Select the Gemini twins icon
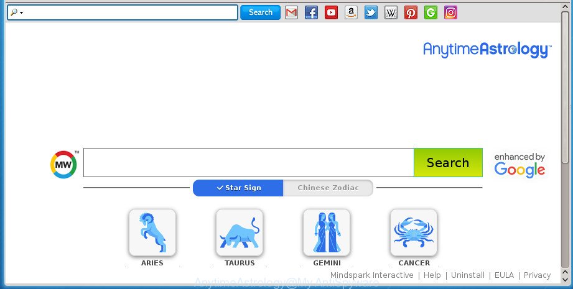Viewport: 573px width, 289px height. click(327, 232)
